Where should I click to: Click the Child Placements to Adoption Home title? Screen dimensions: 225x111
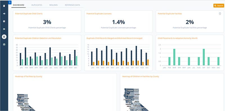coord(178,38)
